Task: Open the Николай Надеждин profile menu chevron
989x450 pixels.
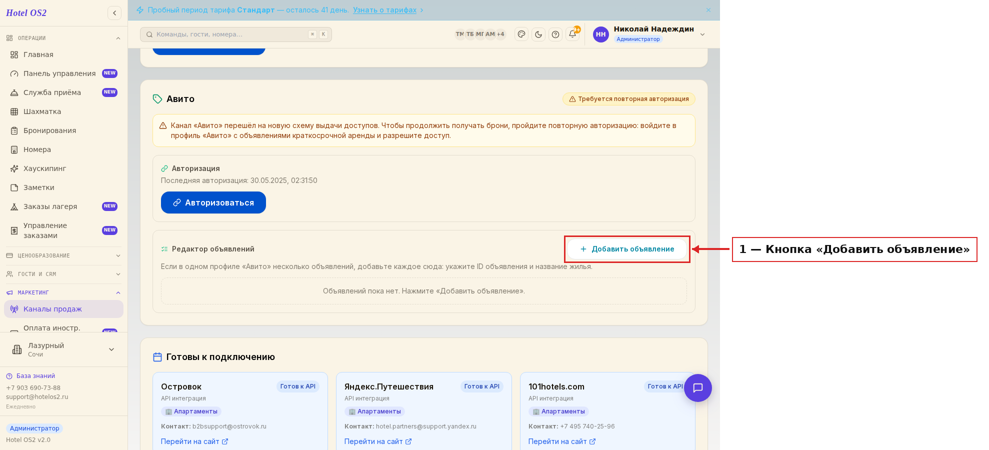Action: click(x=702, y=34)
